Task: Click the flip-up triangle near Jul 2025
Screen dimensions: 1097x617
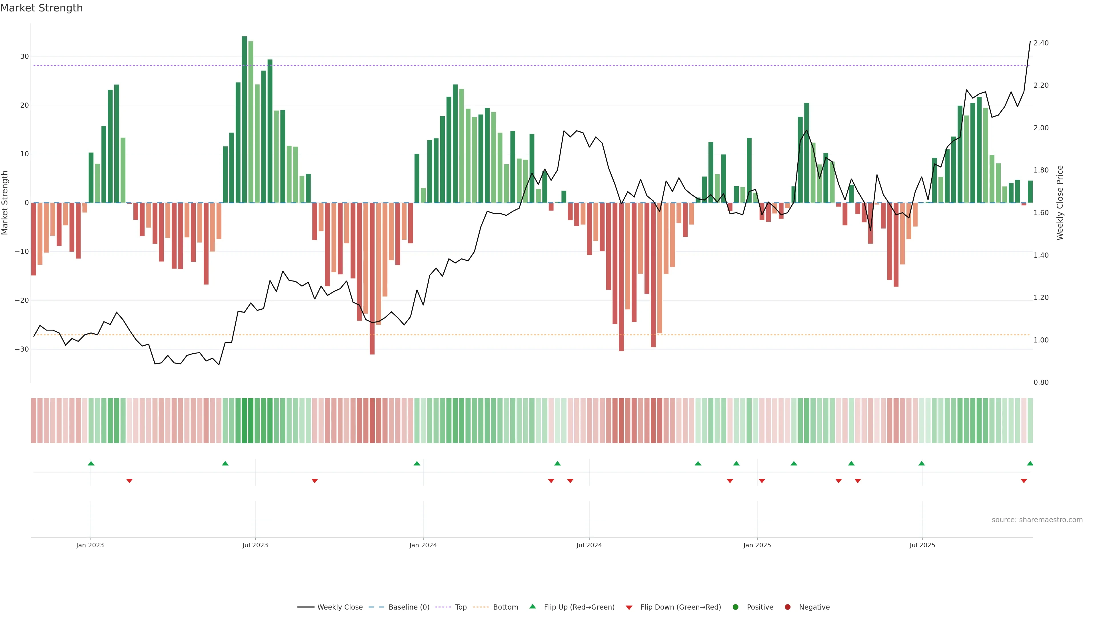Action: coord(922,463)
